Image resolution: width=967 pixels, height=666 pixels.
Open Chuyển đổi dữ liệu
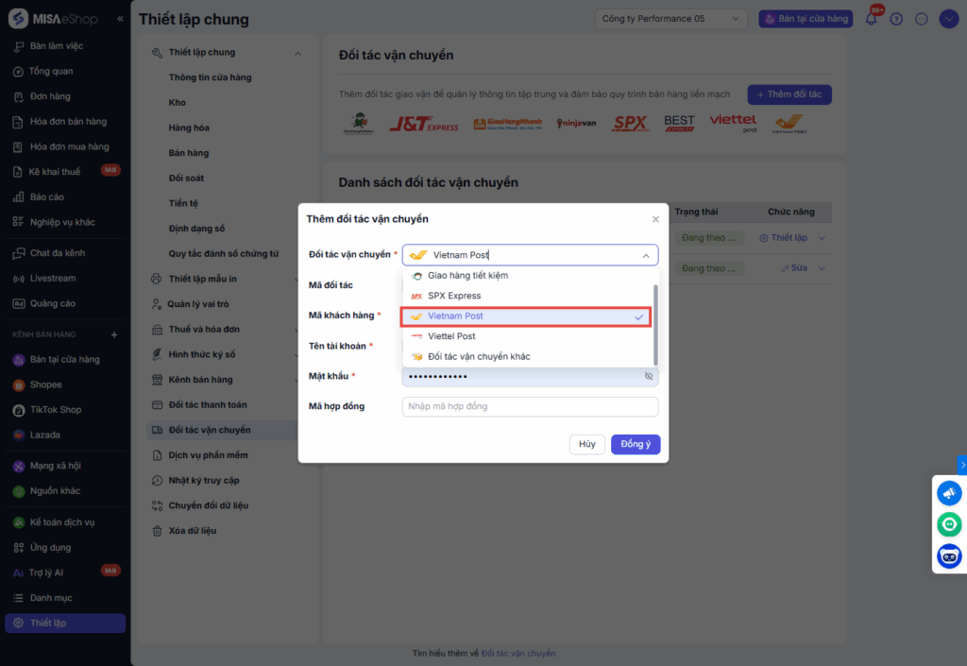pyautogui.click(x=209, y=505)
